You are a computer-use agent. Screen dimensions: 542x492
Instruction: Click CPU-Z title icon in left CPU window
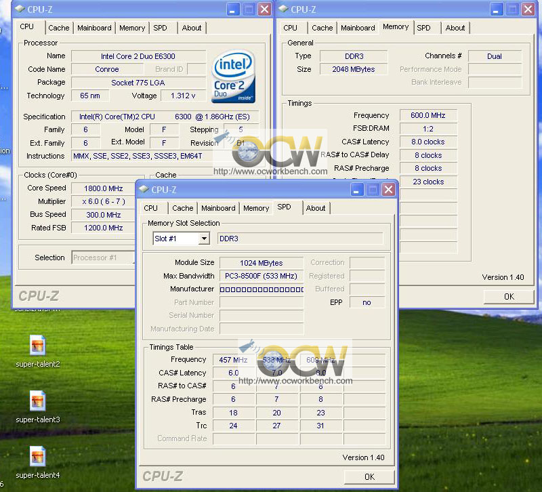pos(20,9)
